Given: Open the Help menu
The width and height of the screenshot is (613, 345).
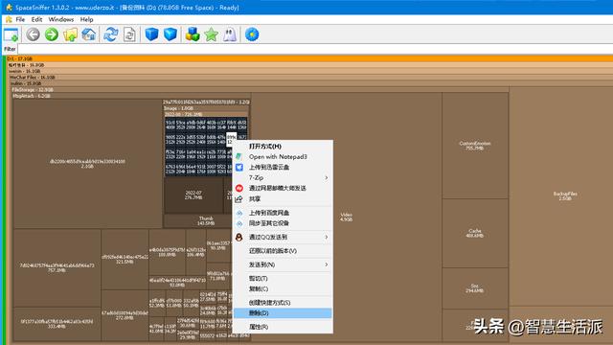Looking at the screenshot, I should click(x=87, y=19).
